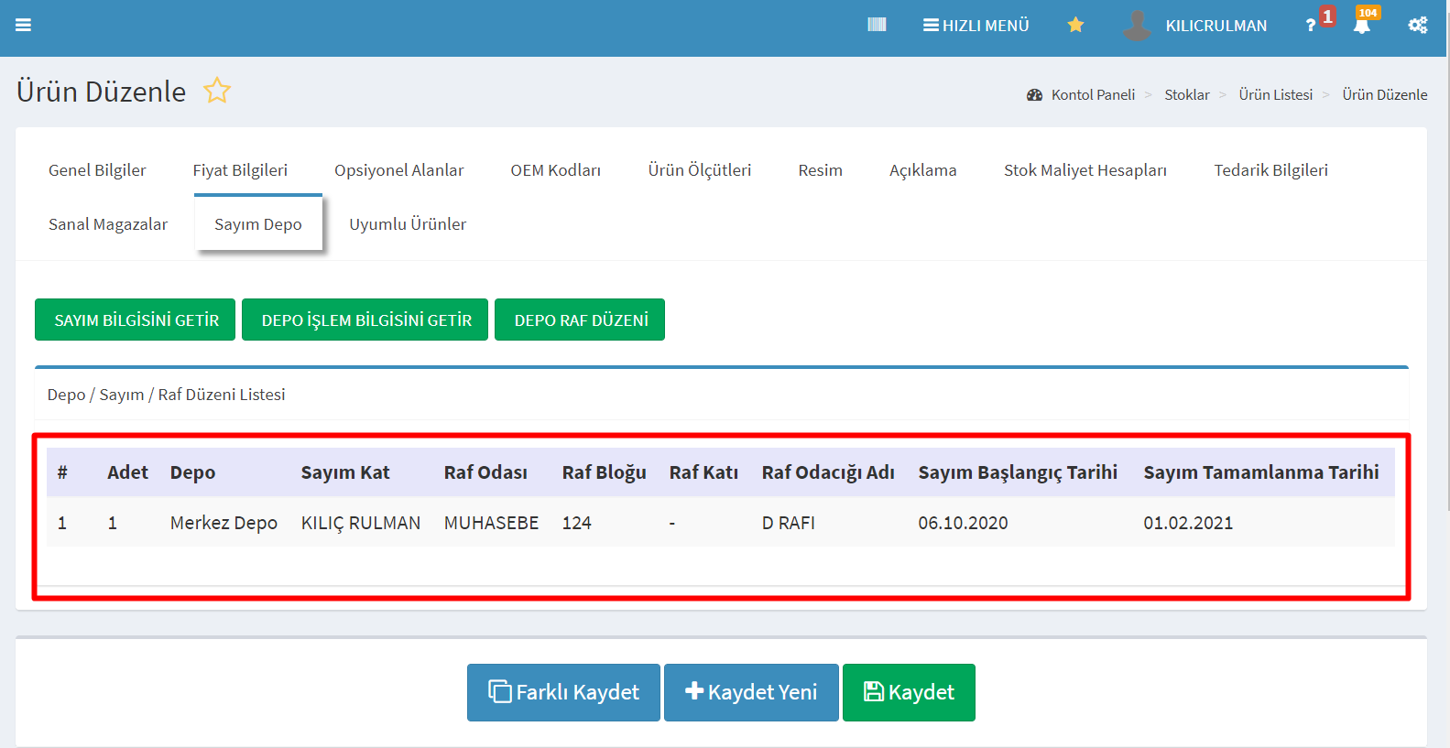This screenshot has height=748, width=1450.
Task: Open the settings gears icon
Action: (1417, 26)
